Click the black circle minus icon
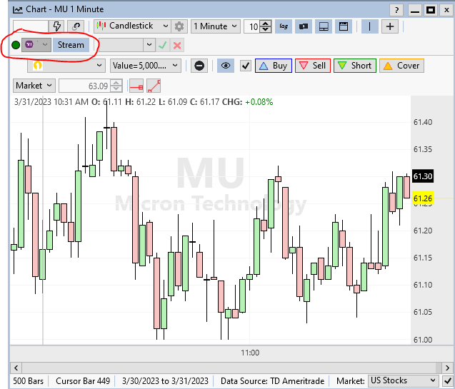Viewport: 455px width, 389px height. [199, 66]
